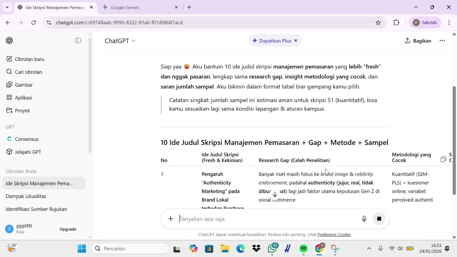
Task: Open File Explorer from taskbar
Action: point(225,248)
